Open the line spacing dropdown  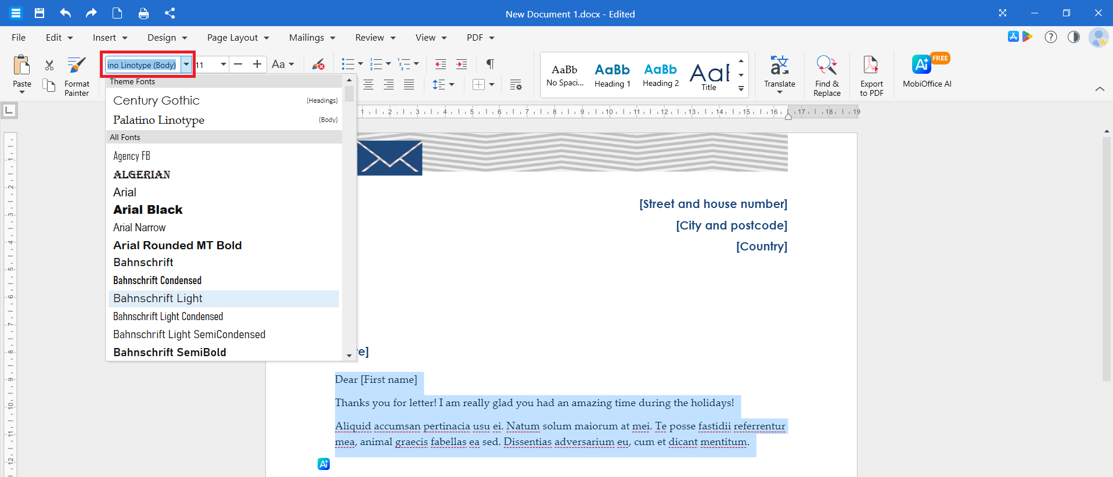[443, 85]
